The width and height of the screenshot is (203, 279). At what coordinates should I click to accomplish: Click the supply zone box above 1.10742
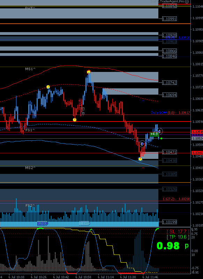[x=125, y=77]
